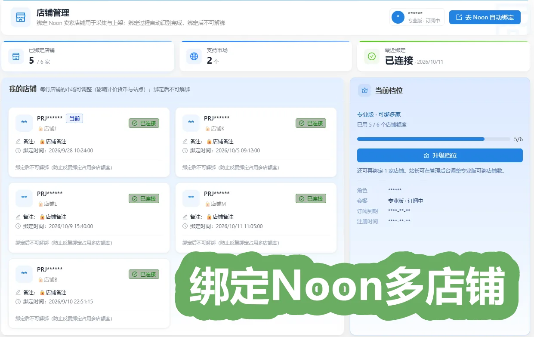Click the pencil edit-note icon on 店铺L card
This screenshot has width=534, height=337.
(x=18, y=216)
